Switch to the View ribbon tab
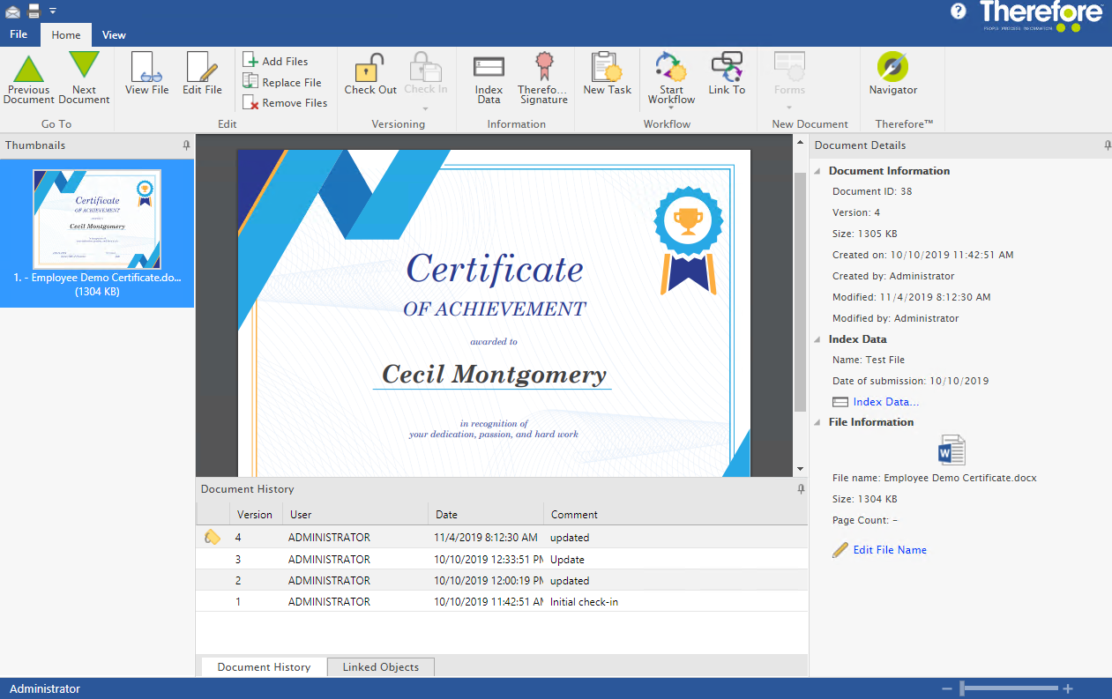Image resolution: width=1112 pixels, height=699 pixels. click(x=114, y=35)
